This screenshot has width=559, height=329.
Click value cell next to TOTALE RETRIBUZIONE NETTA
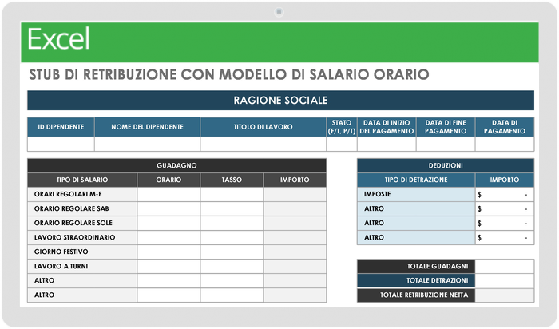[x=505, y=295]
